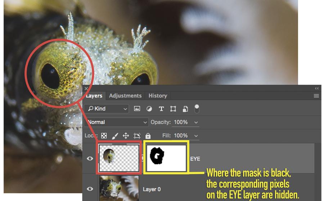Click the smart object filter icon
324x201 pixels.
coord(185,109)
